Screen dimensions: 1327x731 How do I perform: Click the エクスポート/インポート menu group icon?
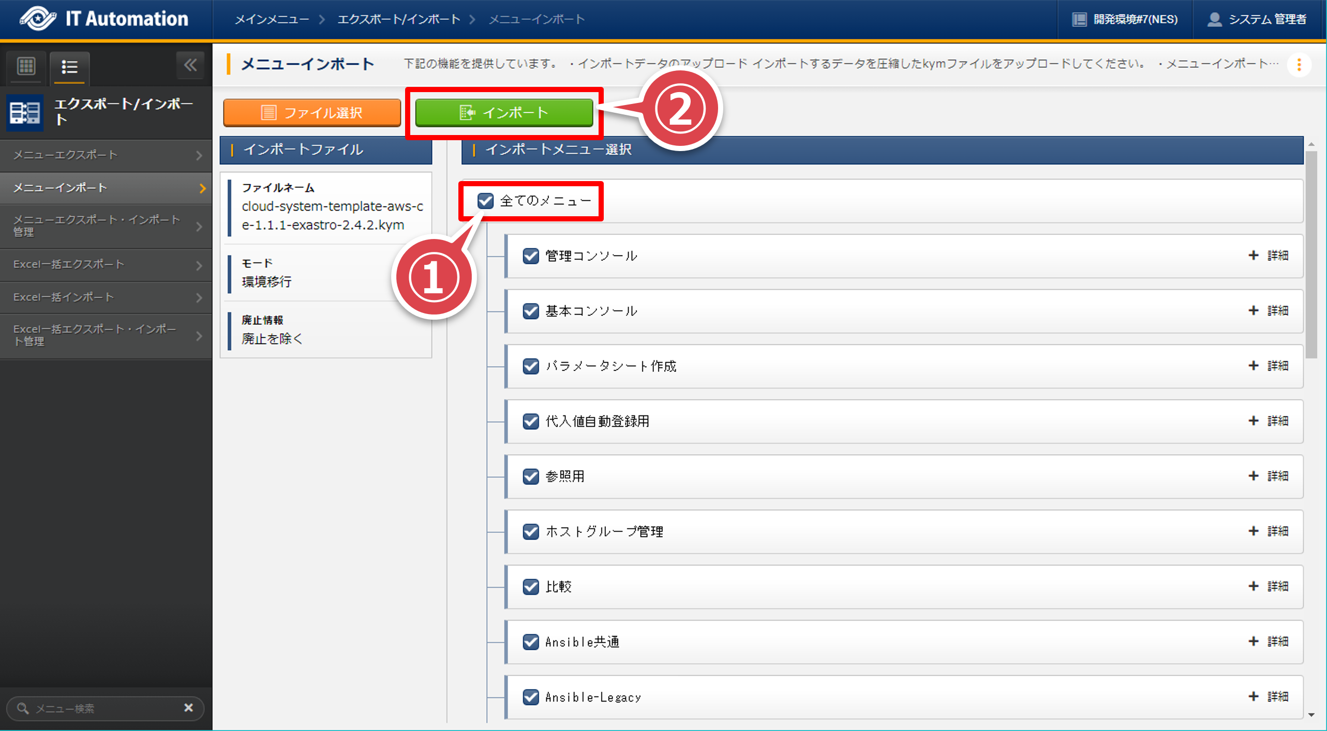[25, 112]
